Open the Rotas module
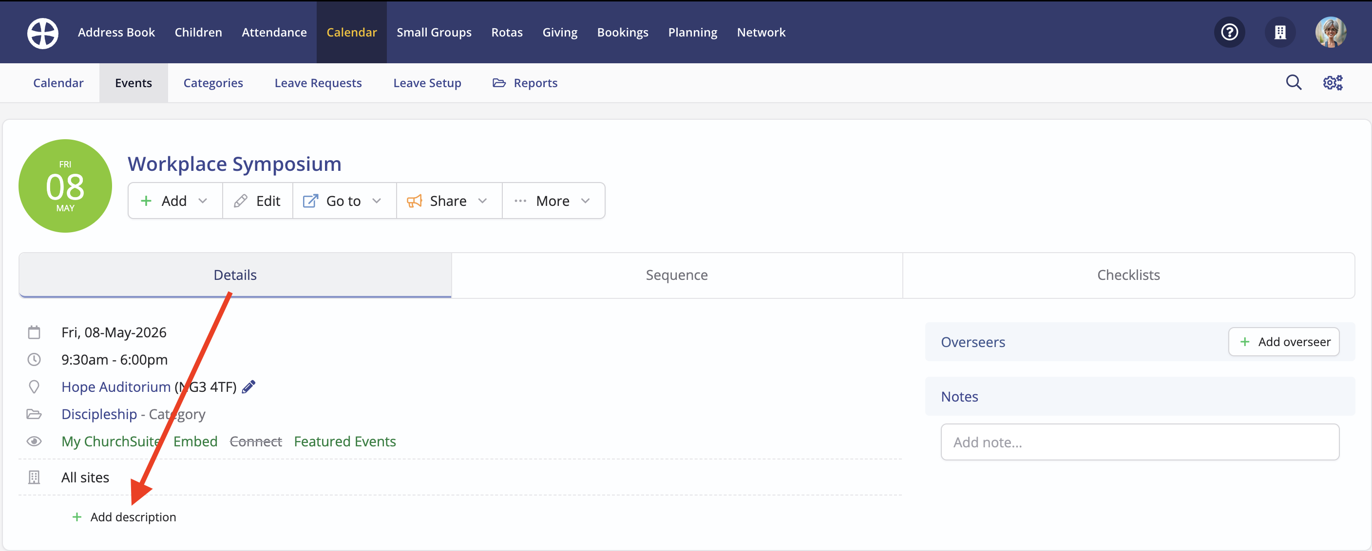 click(x=507, y=33)
